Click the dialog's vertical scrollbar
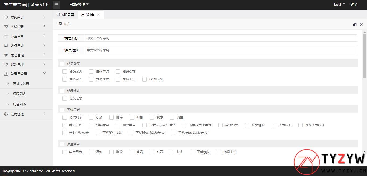The height and width of the screenshot is (176, 367). pyautogui.click(x=365, y=56)
